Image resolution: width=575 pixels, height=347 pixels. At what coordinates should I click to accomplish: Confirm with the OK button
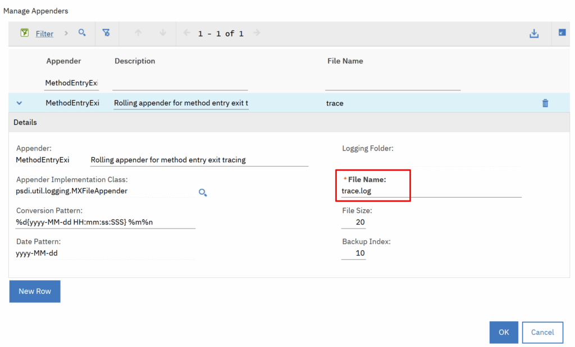click(x=504, y=332)
